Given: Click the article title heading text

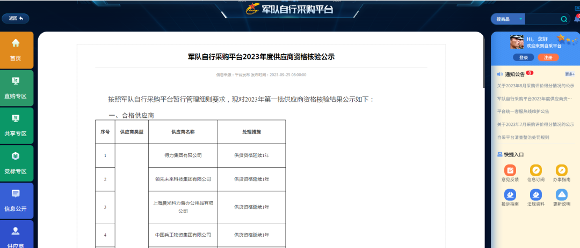Looking at the screenshot, I should point(261,57).
